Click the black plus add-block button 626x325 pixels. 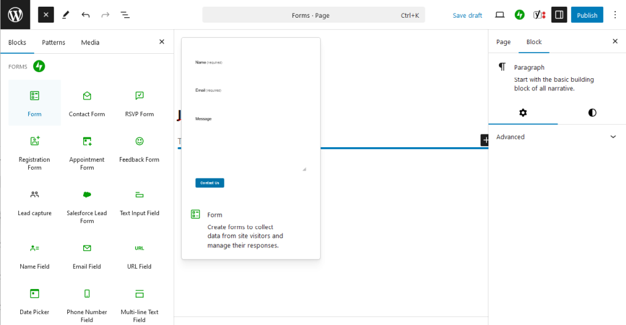click(485, 140)
